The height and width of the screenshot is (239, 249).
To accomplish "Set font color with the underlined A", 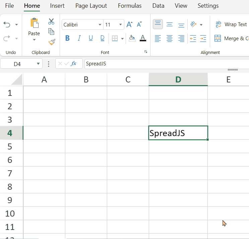I will 143,38.
